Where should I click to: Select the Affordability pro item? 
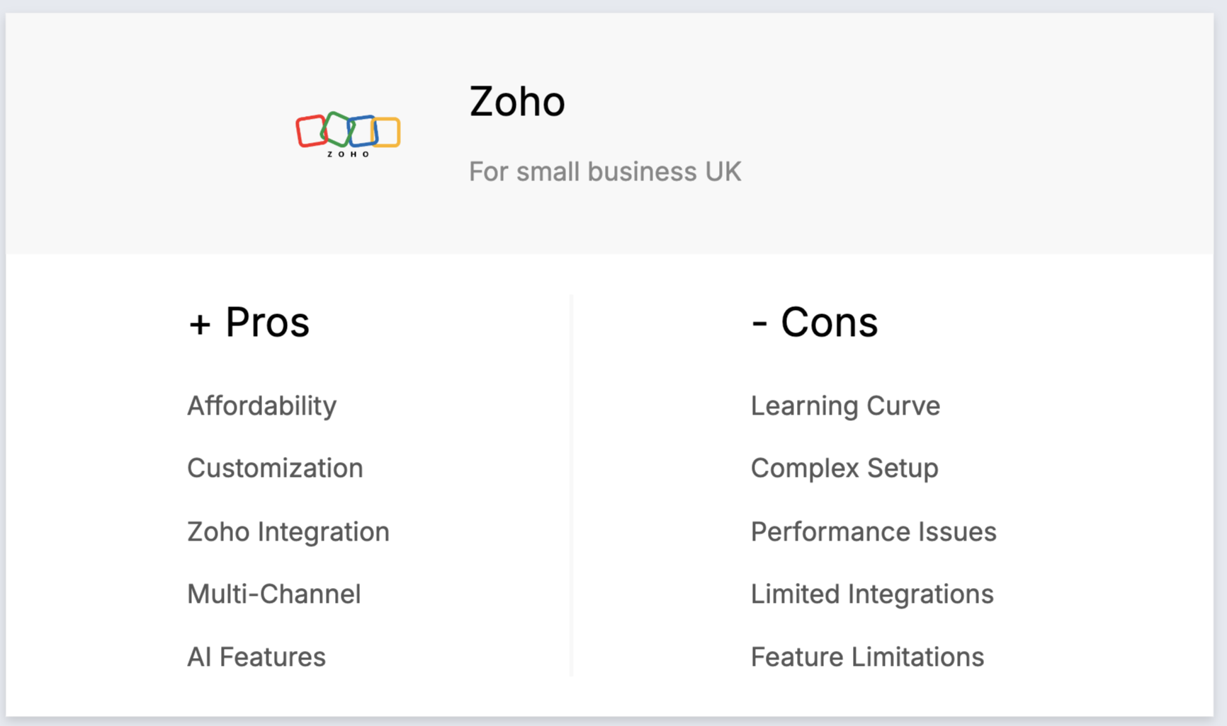262,406
